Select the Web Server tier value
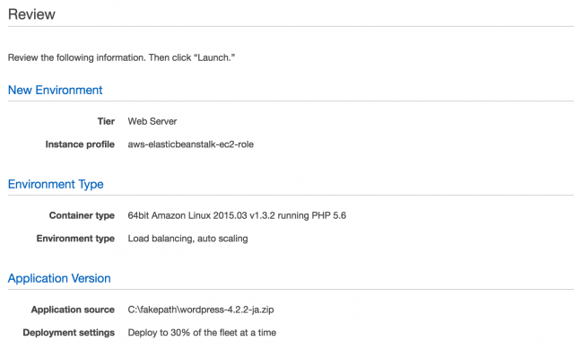 point(152,121)
